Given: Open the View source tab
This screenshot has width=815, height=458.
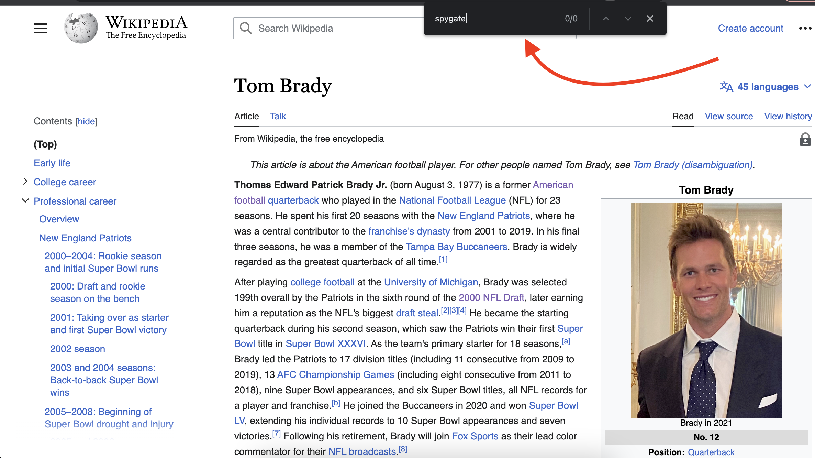Looking at the screenshot, I should point(729,116).
